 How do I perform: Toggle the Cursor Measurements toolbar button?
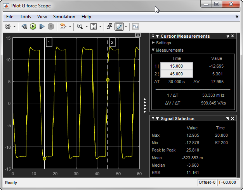119,26
